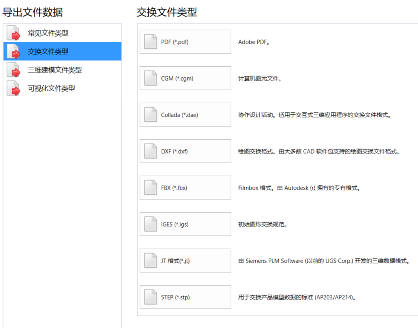The image size is (418, 328).
Task: Switch to 三维建模文件类型 list
Action: pyautogui.click(x=55, y=70)
